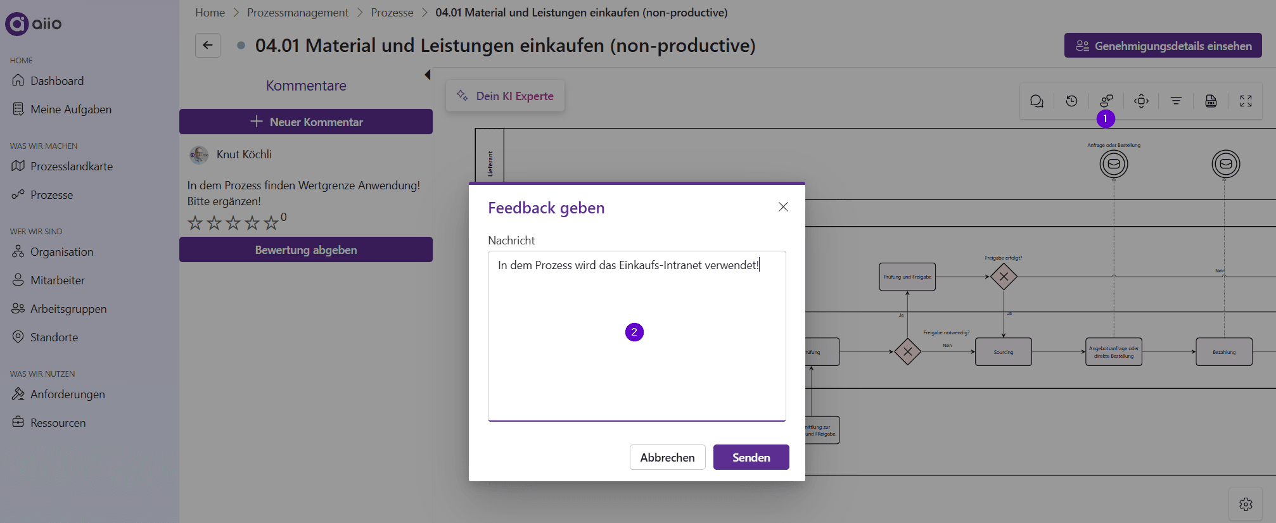The image size is (1276, 523).
Task: Click into the Nachricht text field
Action: click(x=637, y=336)
